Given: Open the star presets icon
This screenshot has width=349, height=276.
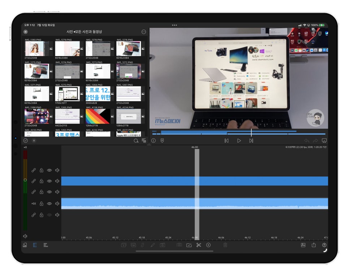Looking at the screenshot, I should click(163, 245).
